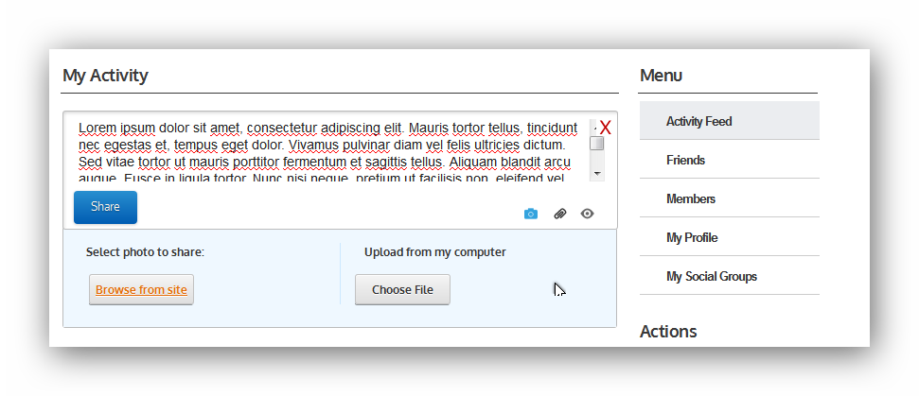
Task: Click inside the Lorem ipsum text area
Action: point(328,151)
